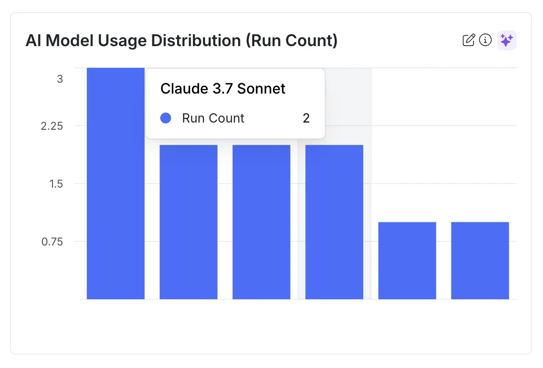The width and height of the screenshot is (543, 368).
Task: Select the tallest first bar in the chart
Action: pyautogui.click(x=116, y=184)
